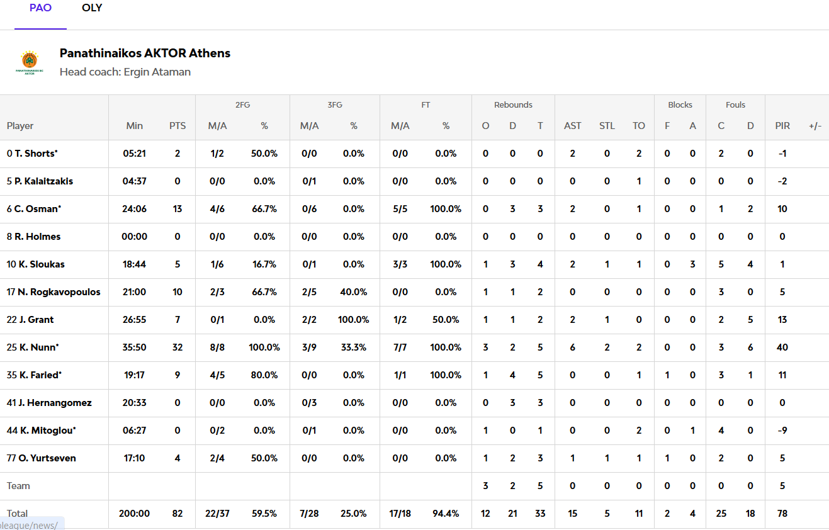Click the AST column header
Image resolution: width=829 pixels, height=530 pixels.
(x=573, y=126)
